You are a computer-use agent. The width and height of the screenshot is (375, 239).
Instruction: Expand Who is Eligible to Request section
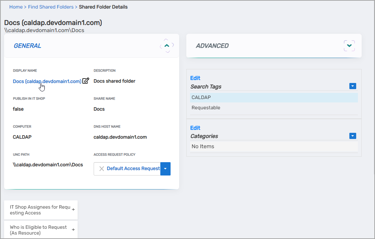pyautogui.click(x=73, y=230)
